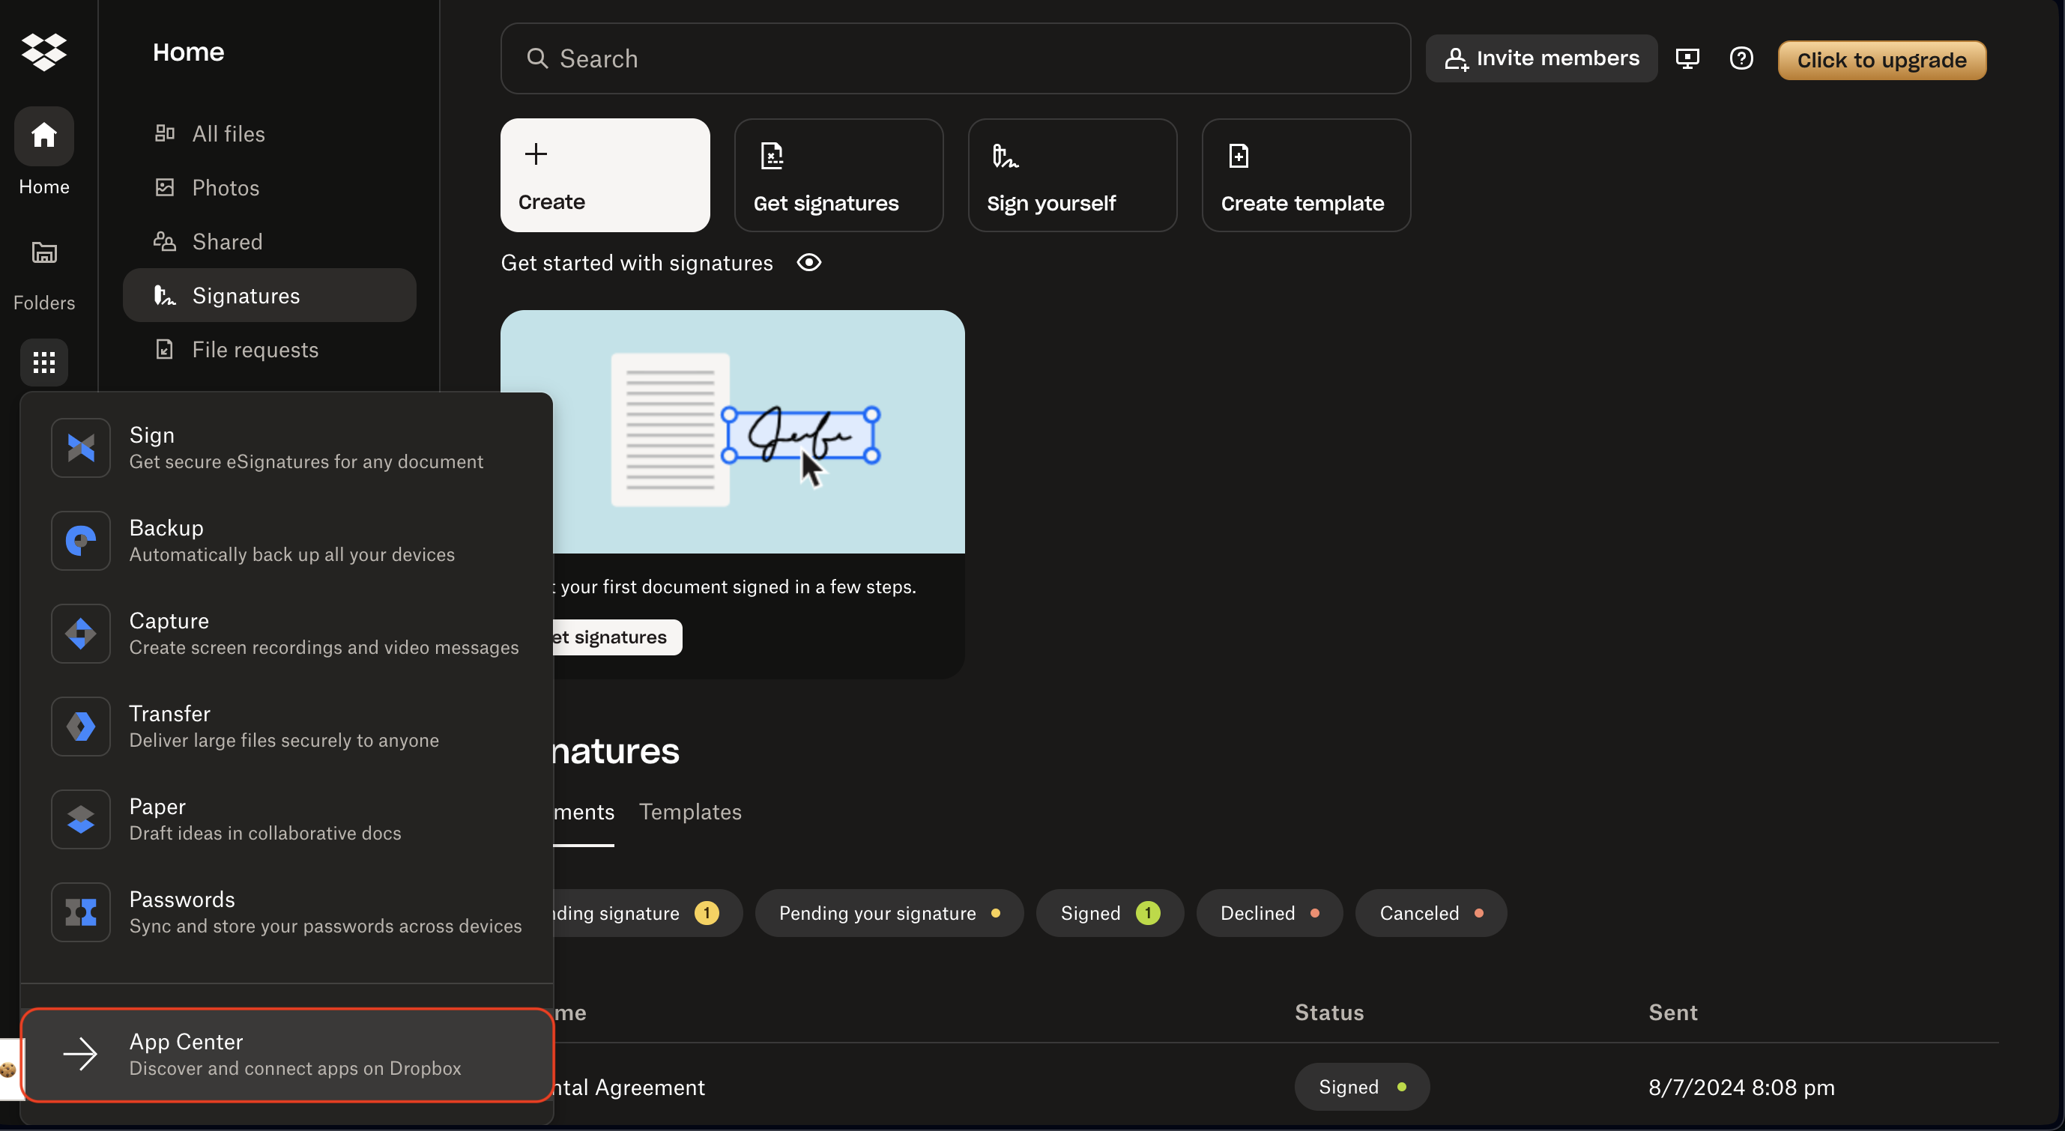Open Transfer app in apps menu
Screen dimensions: 2065x1131
287,727
